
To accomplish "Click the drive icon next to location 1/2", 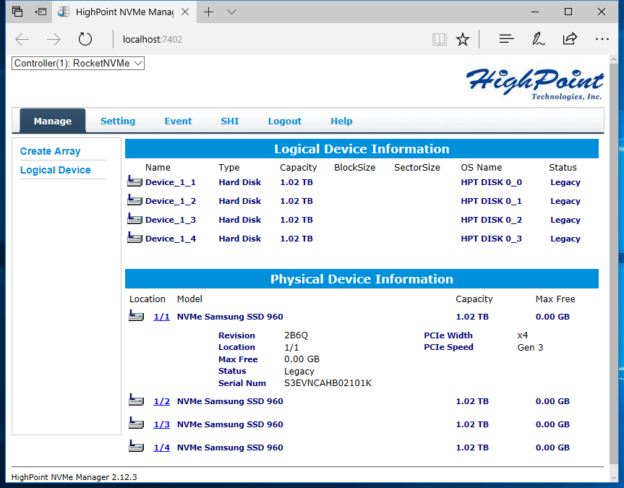I will (136, 401).
